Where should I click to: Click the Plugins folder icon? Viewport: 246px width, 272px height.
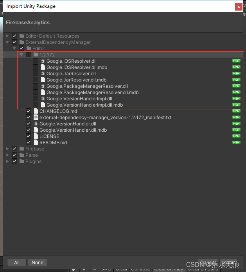coord(22,161)
